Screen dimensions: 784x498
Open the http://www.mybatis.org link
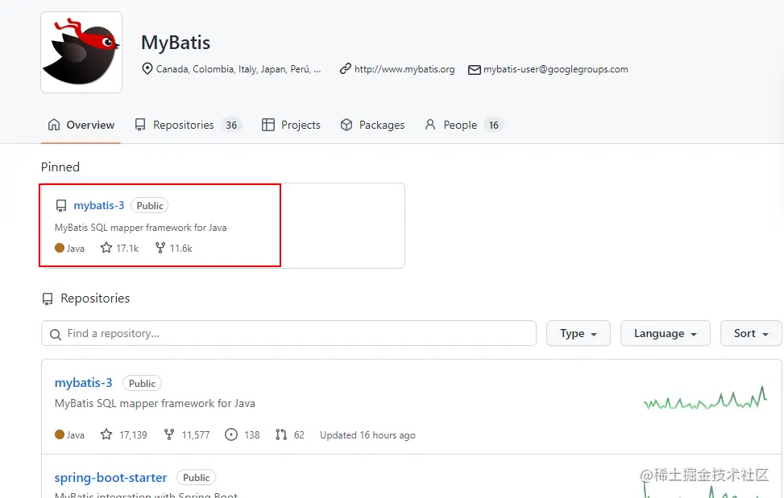tap(404, 69)
